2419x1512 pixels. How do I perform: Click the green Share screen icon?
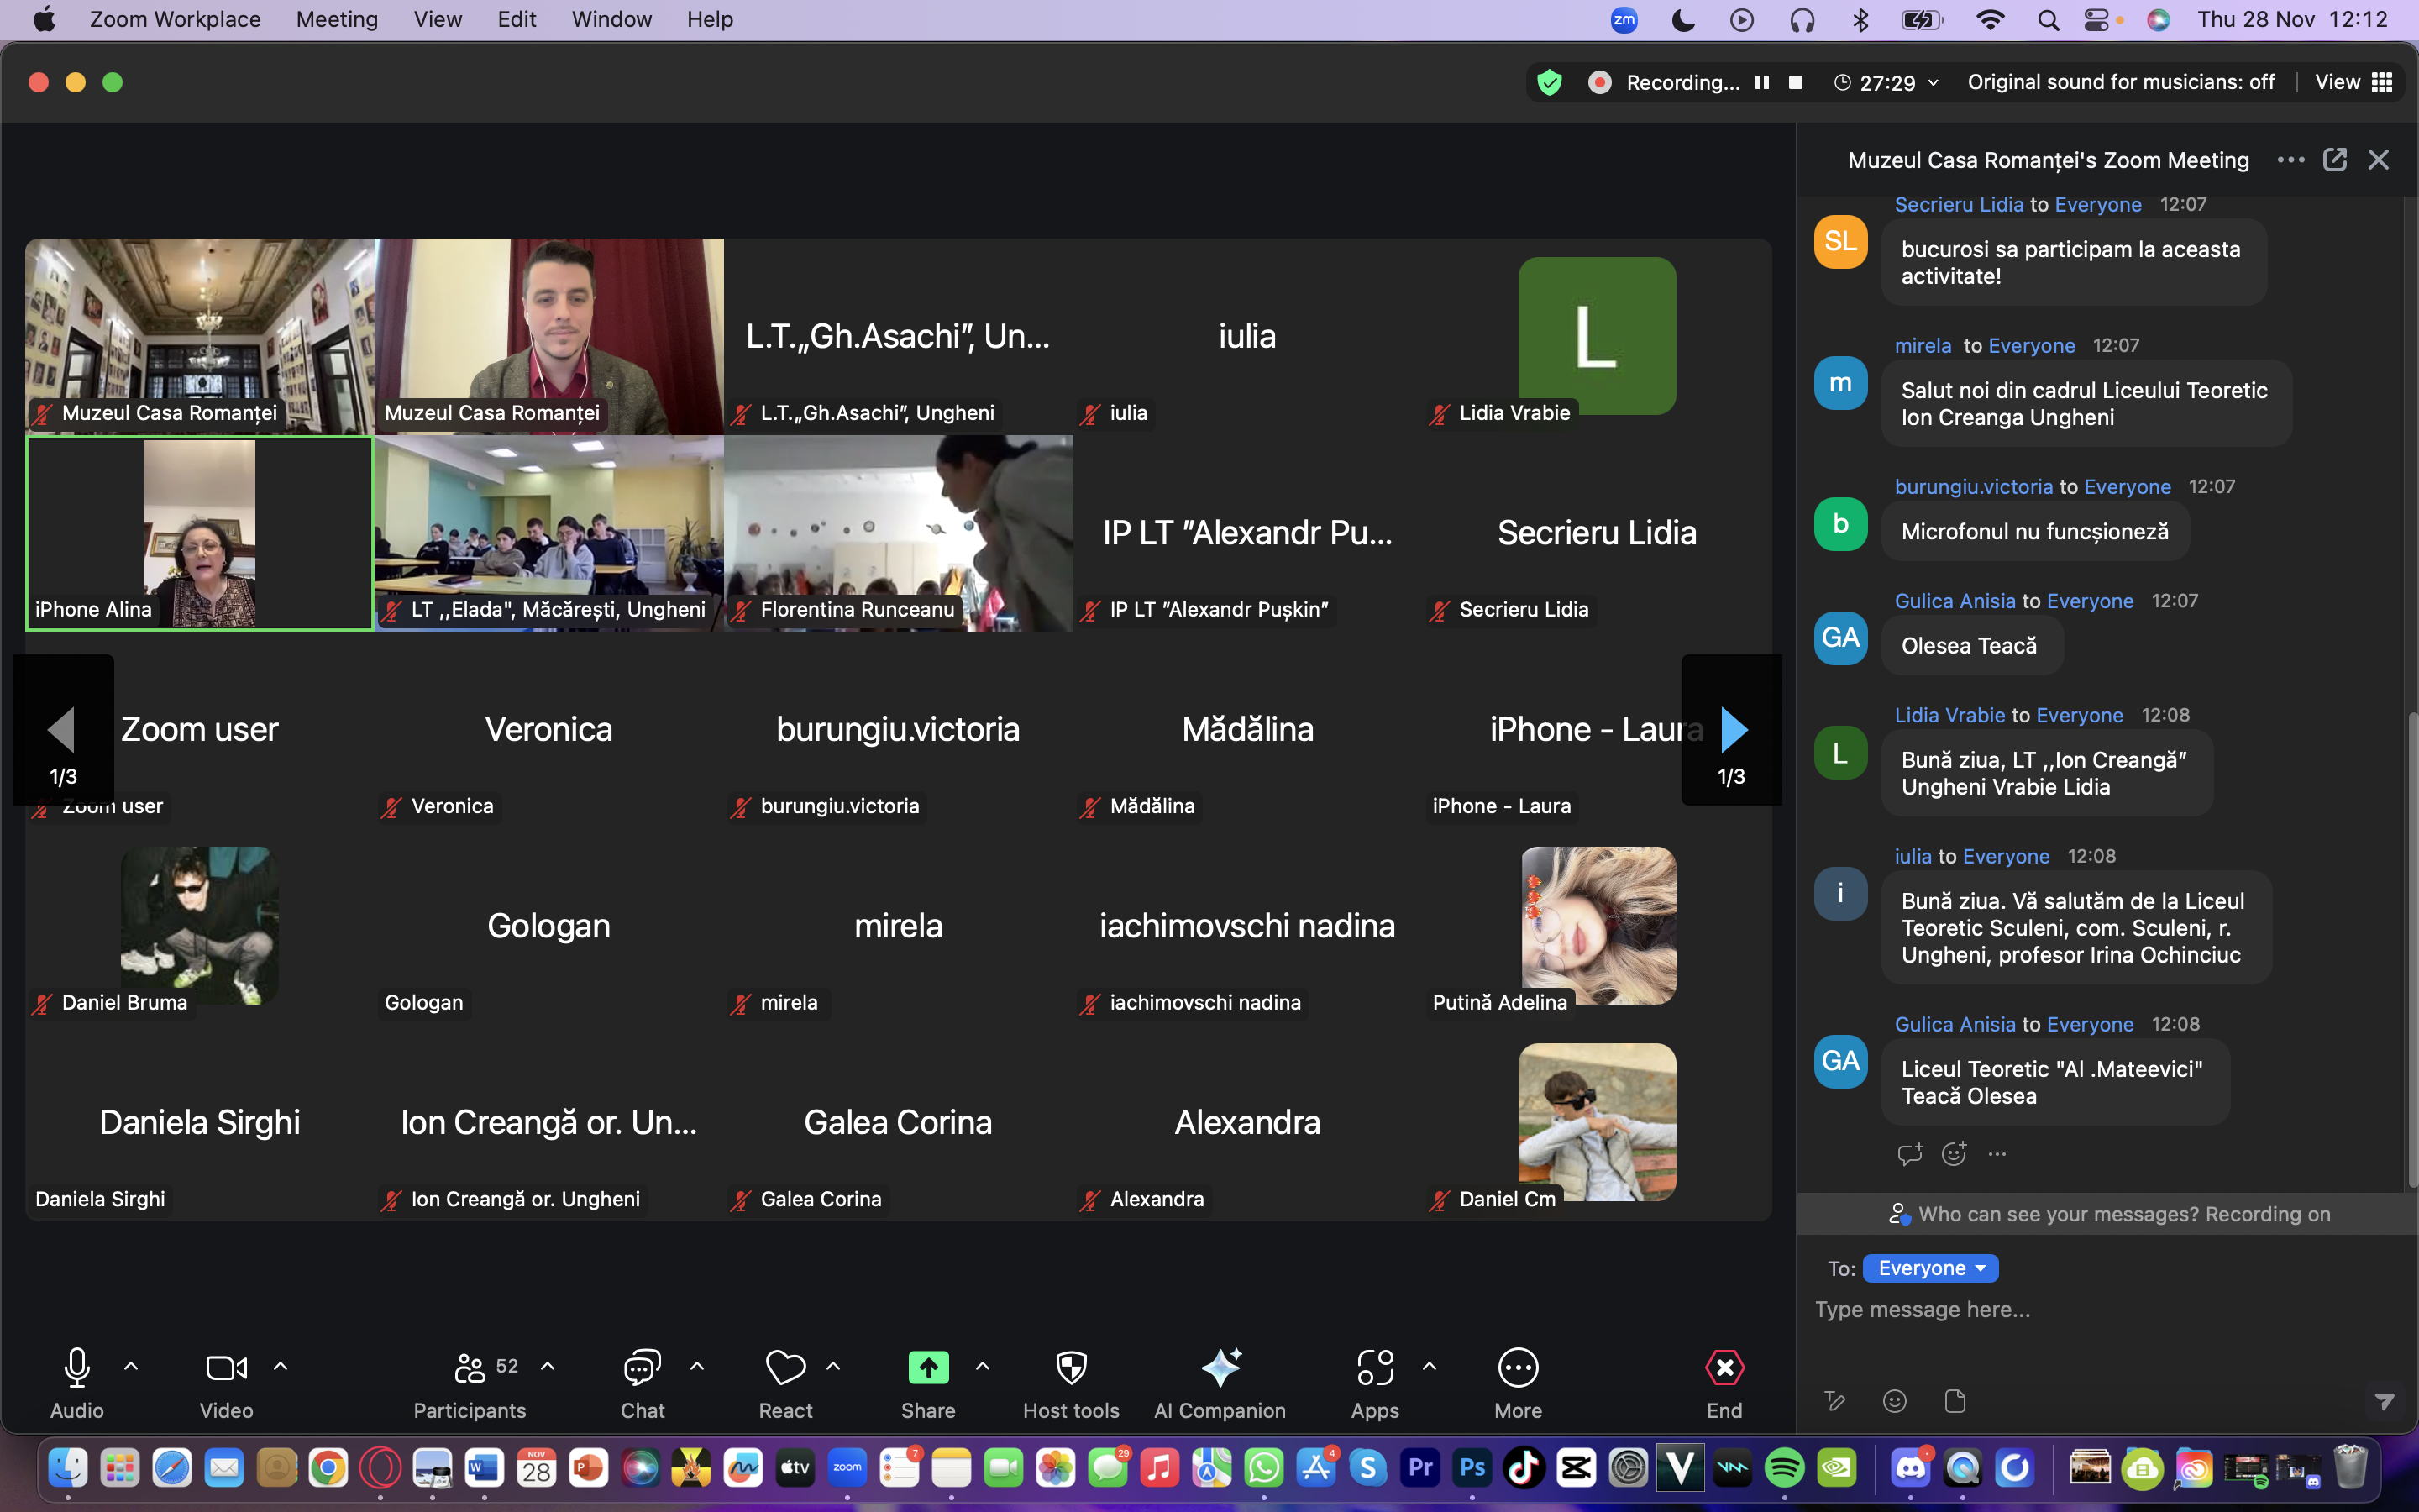coord(927,1368)
